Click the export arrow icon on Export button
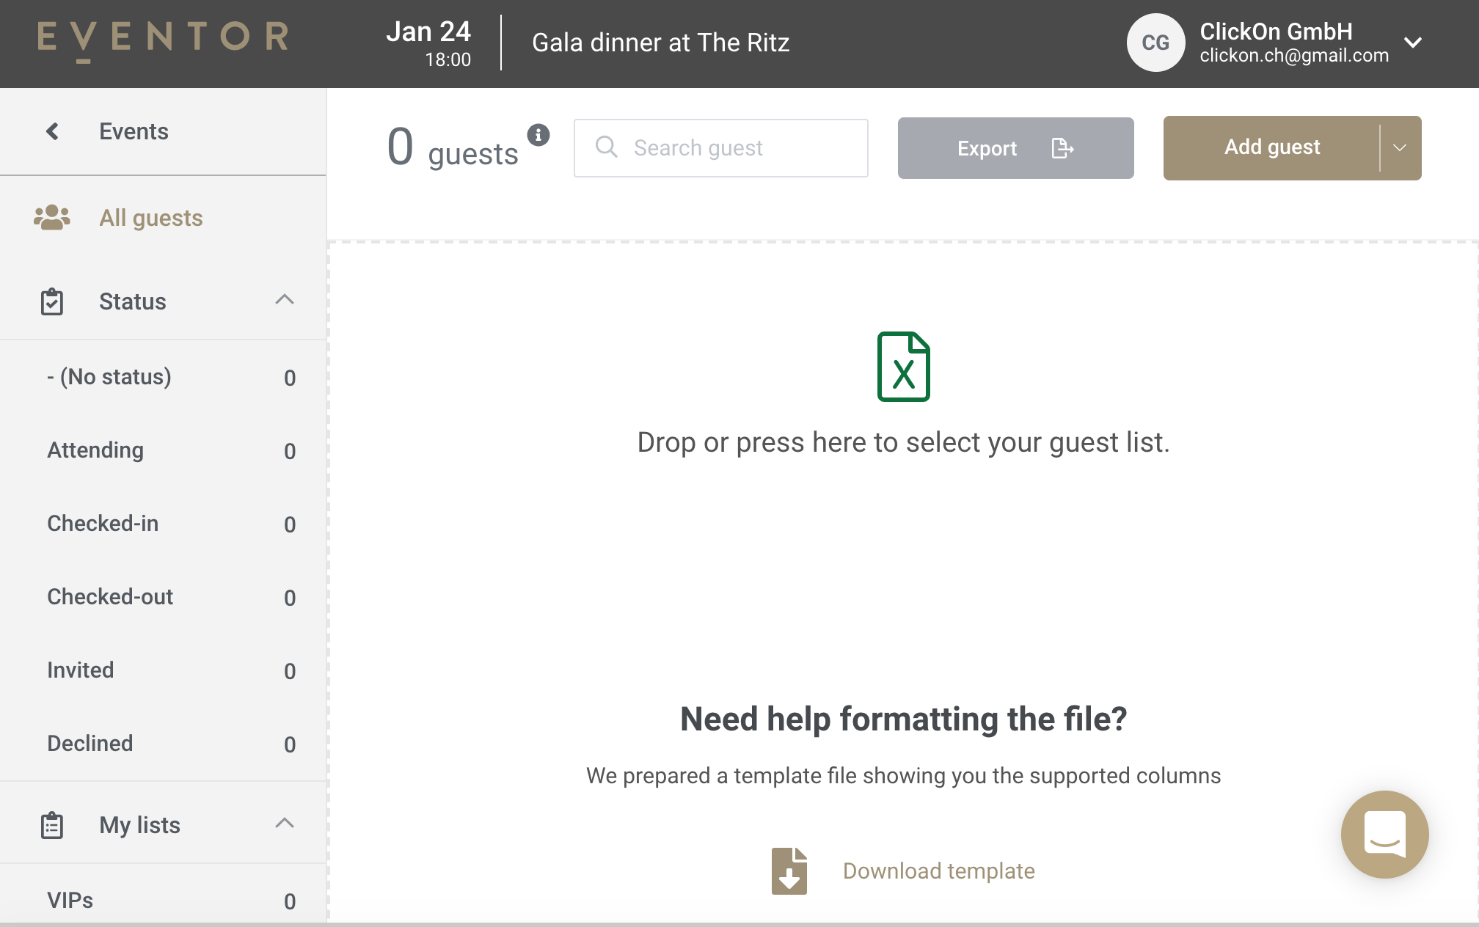The image size is (1479, 927). 1062,148
